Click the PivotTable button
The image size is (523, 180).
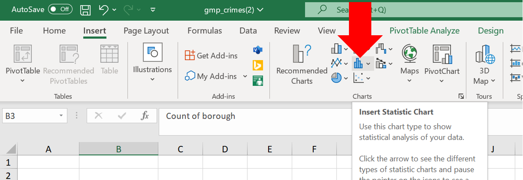point(23,63)
